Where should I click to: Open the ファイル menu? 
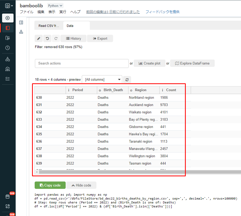[x=26, y=12]
